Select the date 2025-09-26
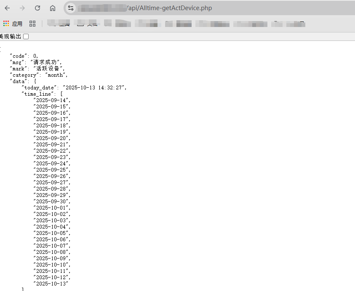 point(51,176)
